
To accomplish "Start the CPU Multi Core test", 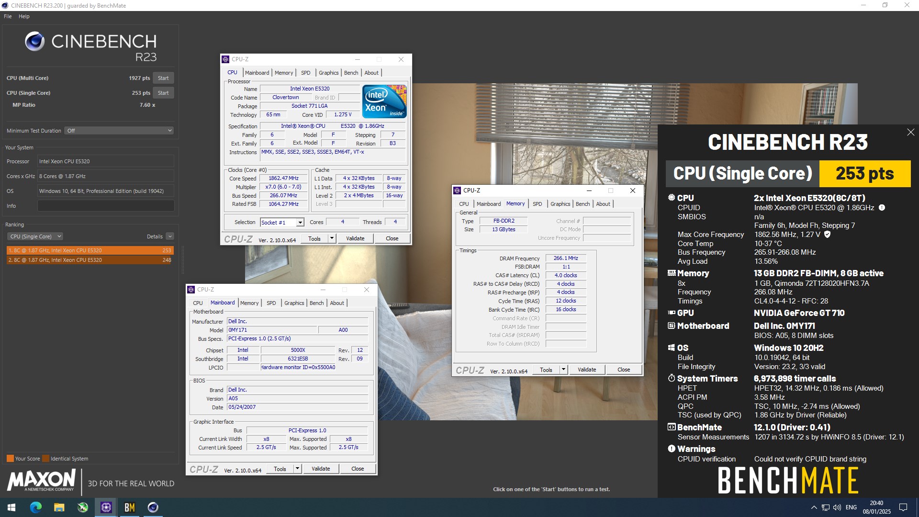I will tap(163, 78).
